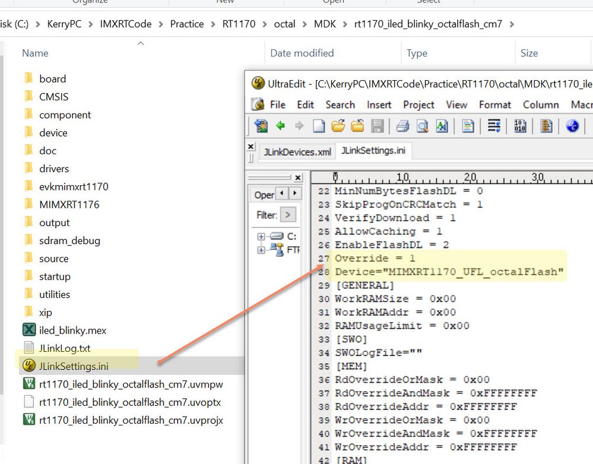
Task: Toggle word wrap lines icon
Action: [x=494, y=126]
